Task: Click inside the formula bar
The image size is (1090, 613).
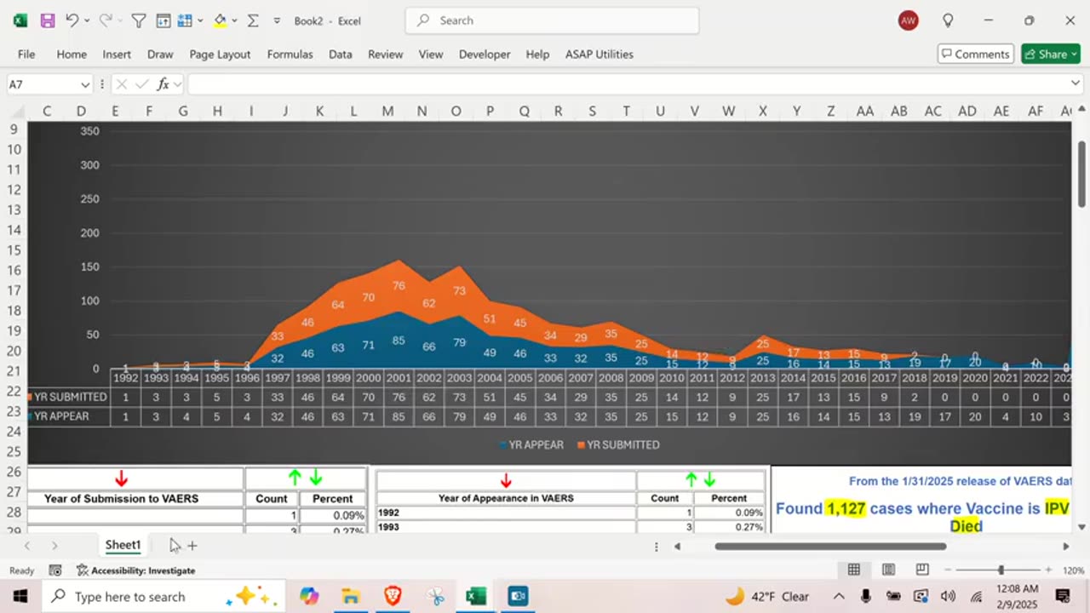Action: click(x=627, y=84)
